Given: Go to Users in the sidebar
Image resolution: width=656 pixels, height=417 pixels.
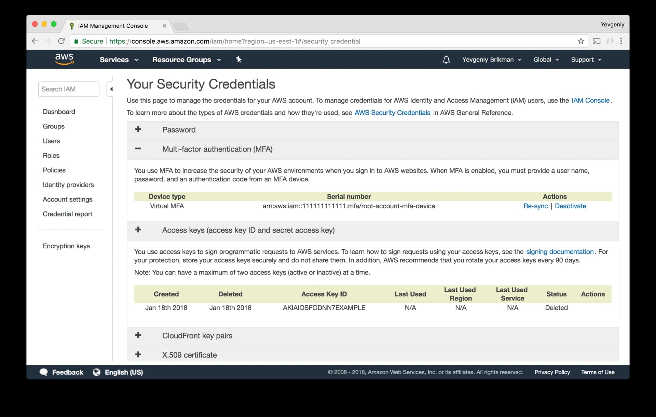Looking at the screenshot, I should tap(51, 141).
